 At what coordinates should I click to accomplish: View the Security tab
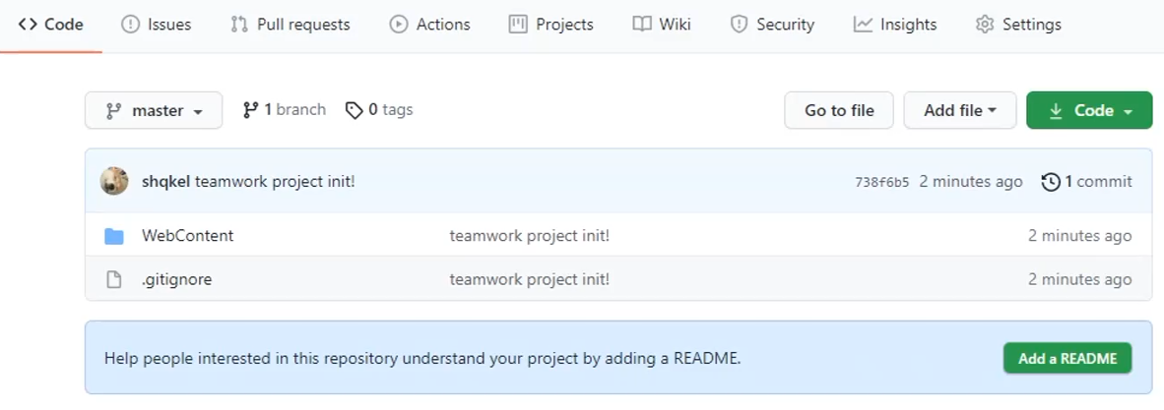pyautogui.click(x=772, y=25)
